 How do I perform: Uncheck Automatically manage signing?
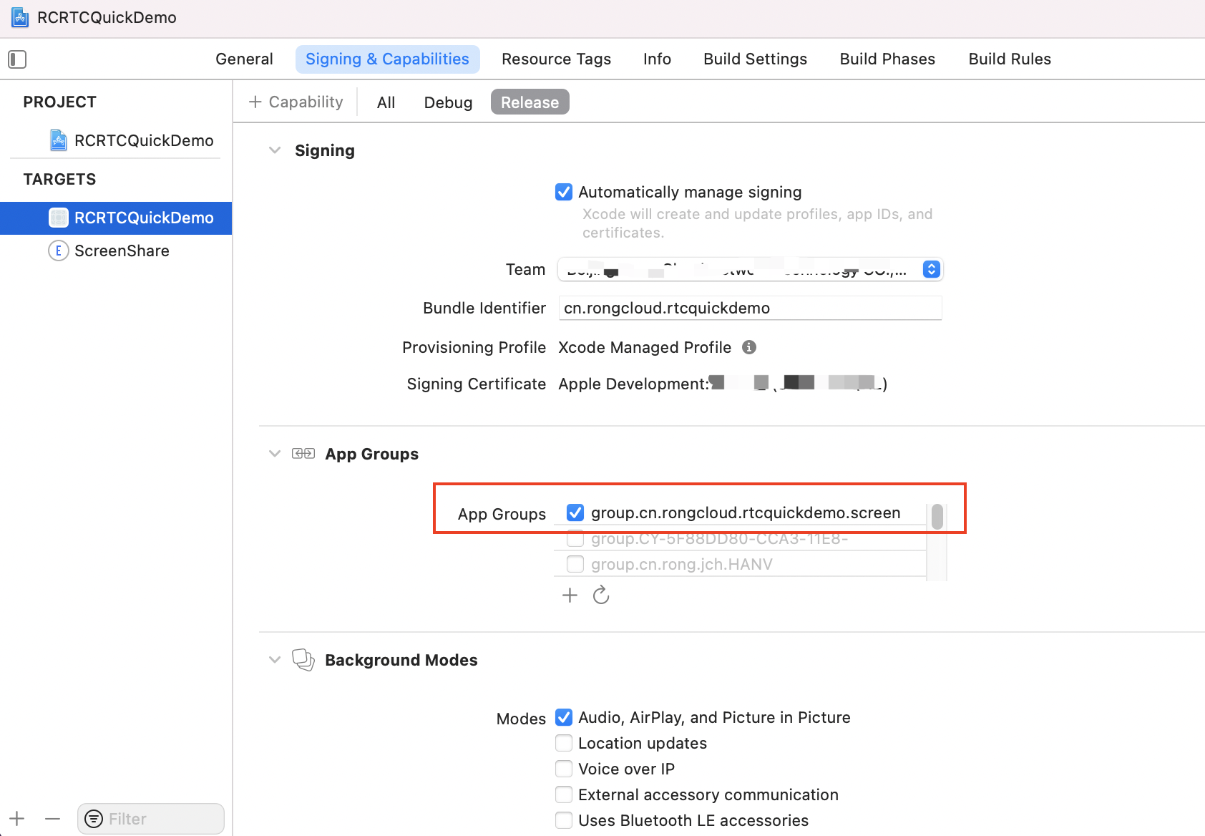564,192
